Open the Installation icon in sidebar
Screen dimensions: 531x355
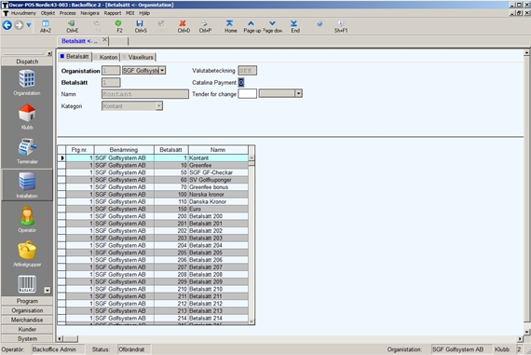tap(27, 181)
